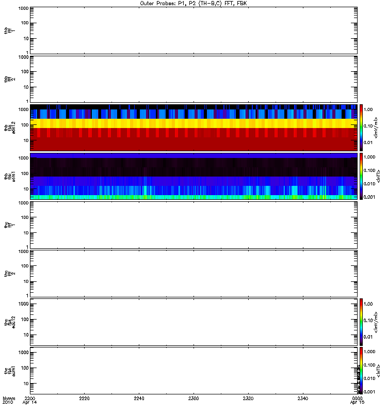Click the "1" tick label of thb fff 1 panel
Viewport: 387px width, 413px height.
pos(27,53)
